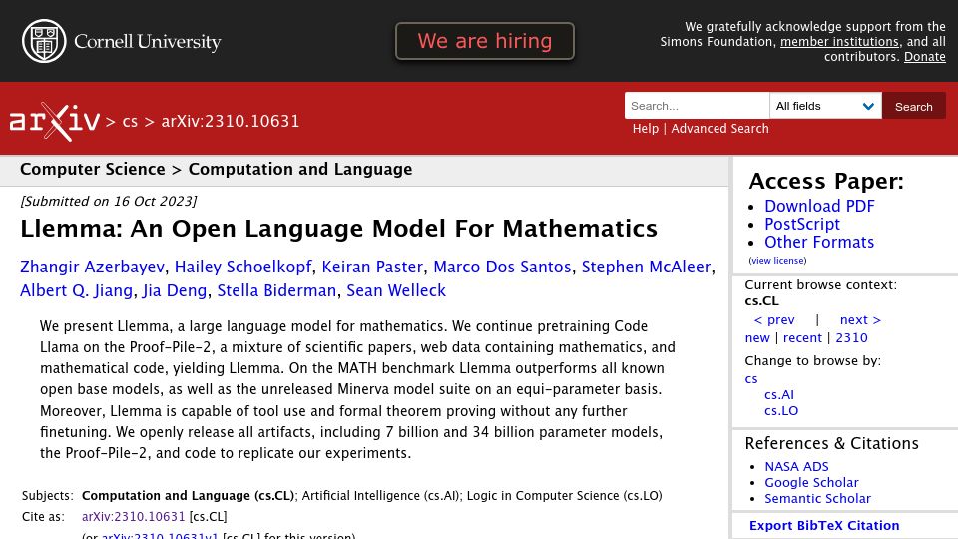
Task: Click the Submitted on 16 Oct 2023 text
Action: point(108,201)
